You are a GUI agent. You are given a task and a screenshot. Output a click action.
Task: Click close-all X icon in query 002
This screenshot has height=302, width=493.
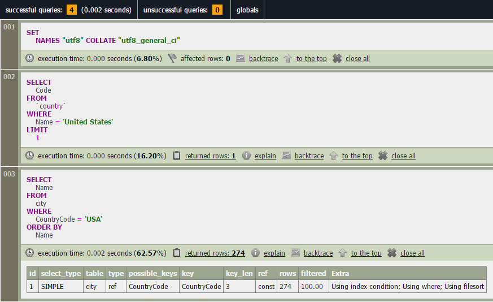pos(383,156)
